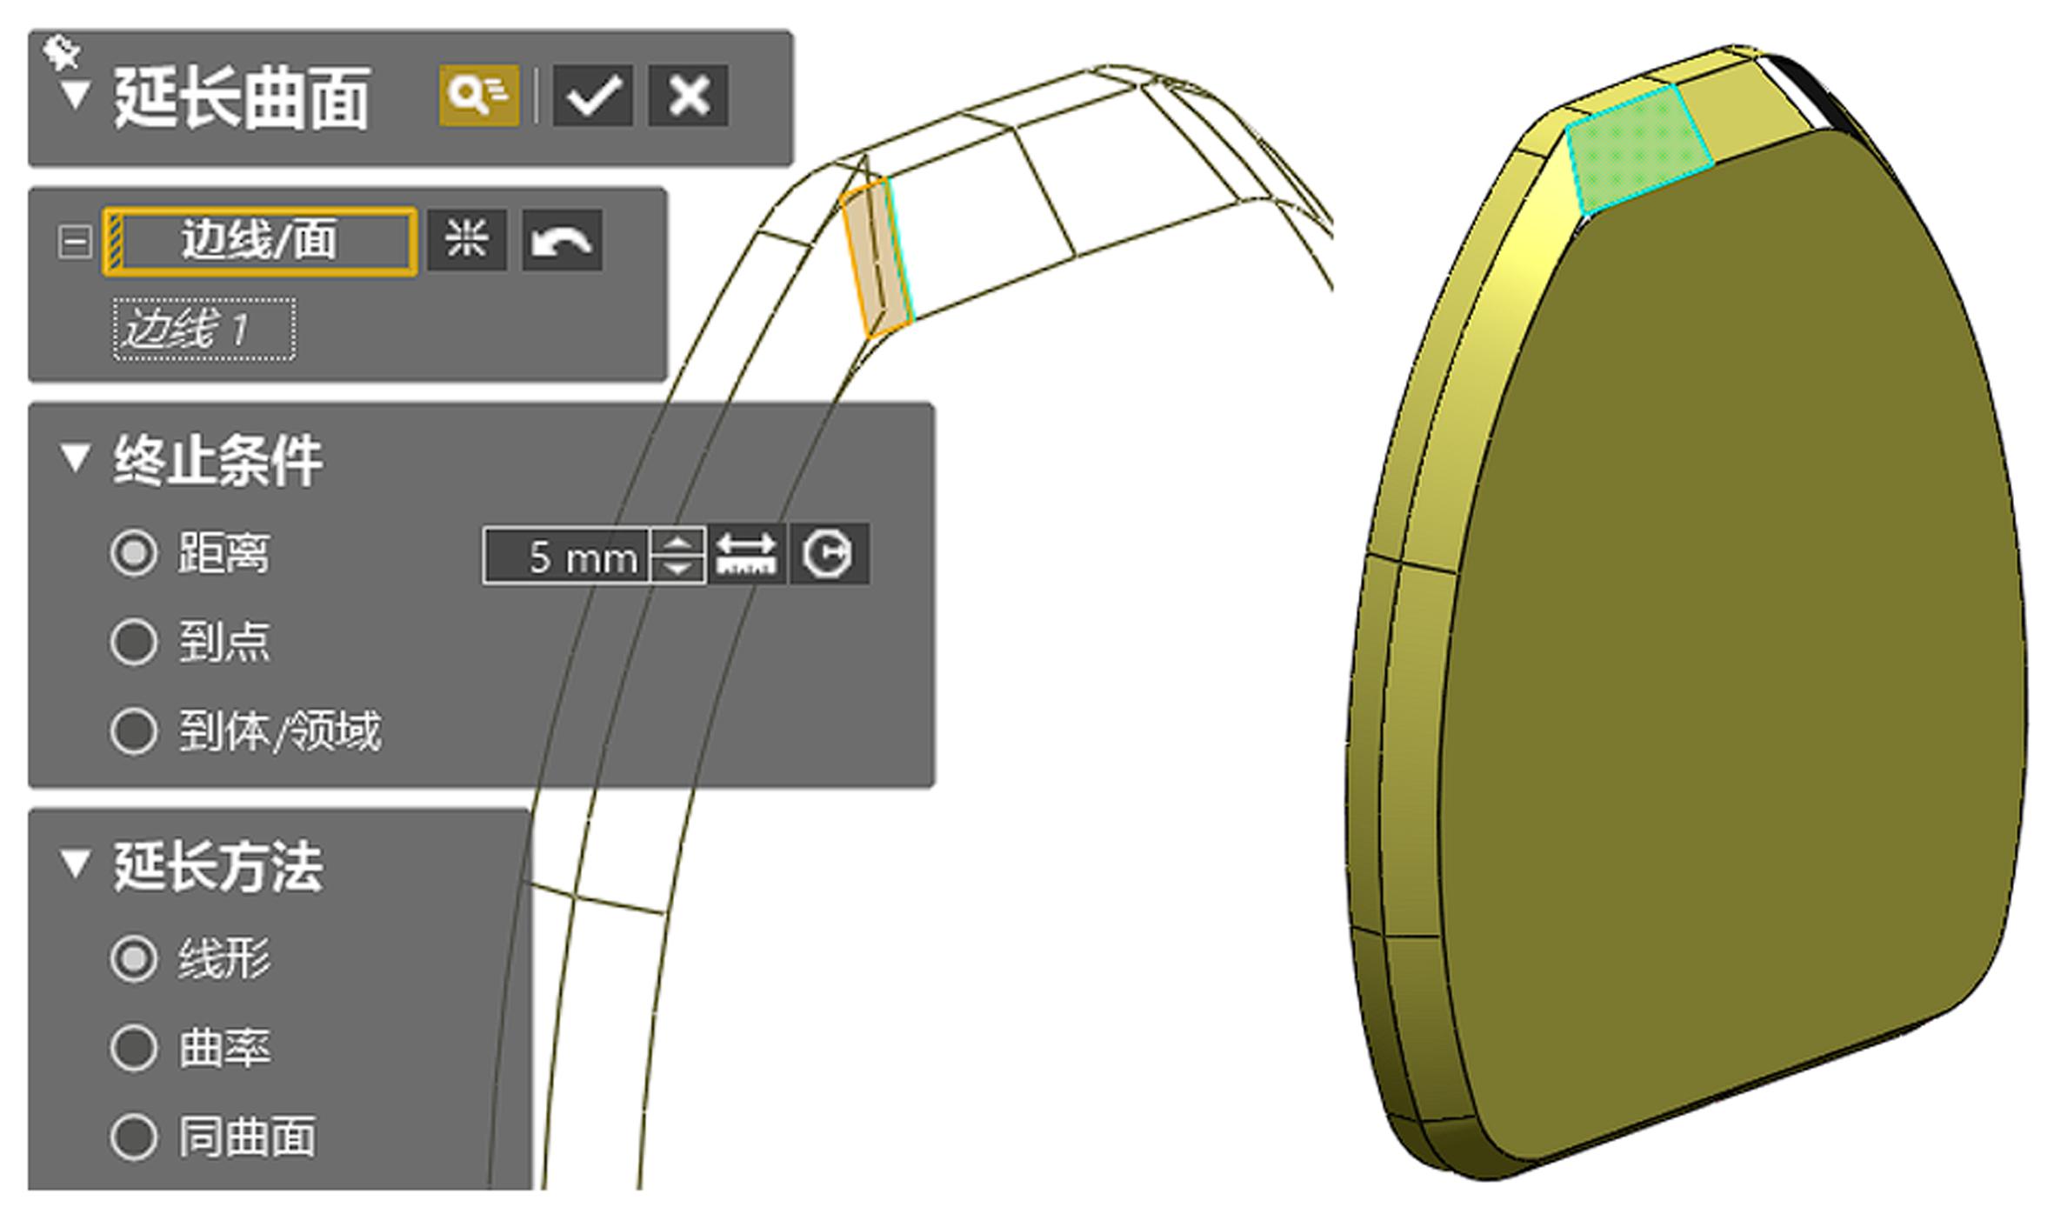Click the 5 mm distance field
The width and height of the screenshot is (2054, 1214).
point(567,557)
